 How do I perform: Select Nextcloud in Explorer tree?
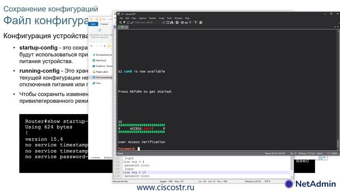[x=99, y=60]
